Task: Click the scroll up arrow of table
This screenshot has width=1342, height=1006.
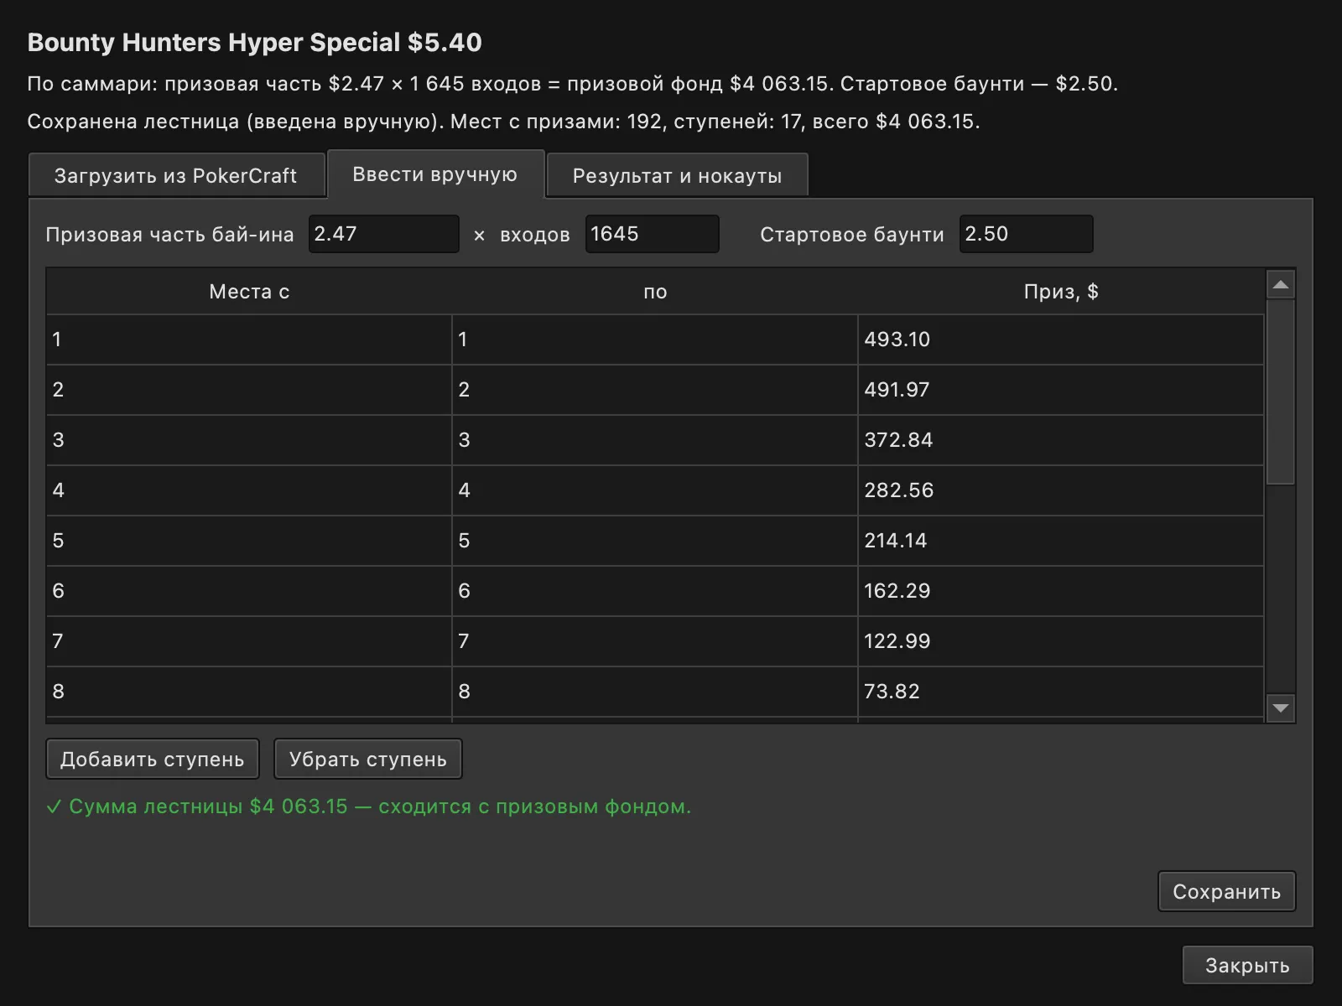Action: point(1280,285)
